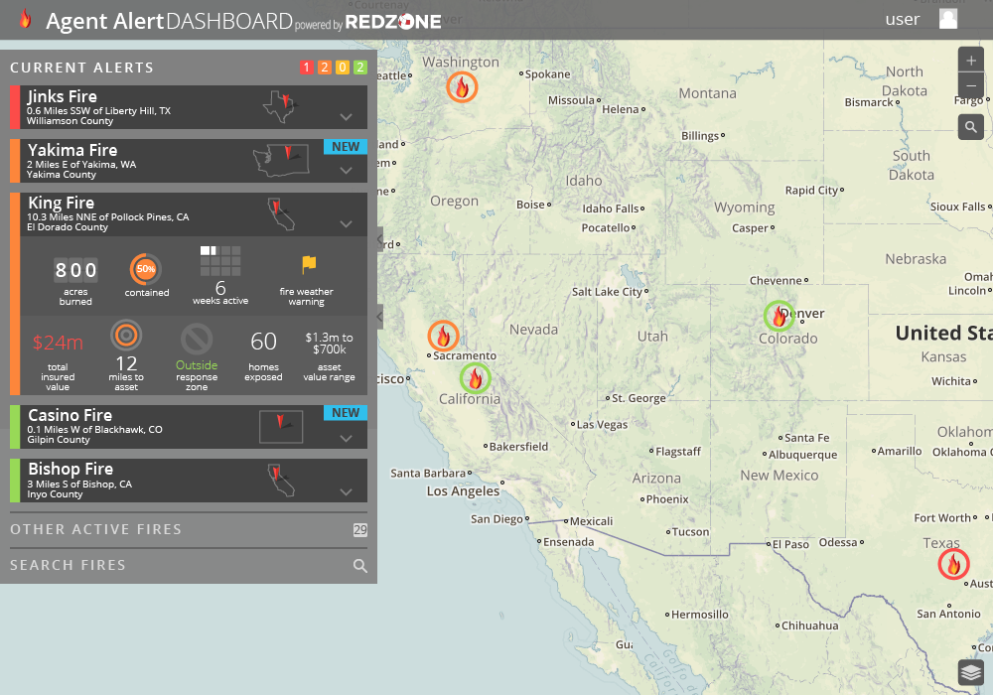
Task: Expand the Yakima Fire alert
Action: click(346, 170)
